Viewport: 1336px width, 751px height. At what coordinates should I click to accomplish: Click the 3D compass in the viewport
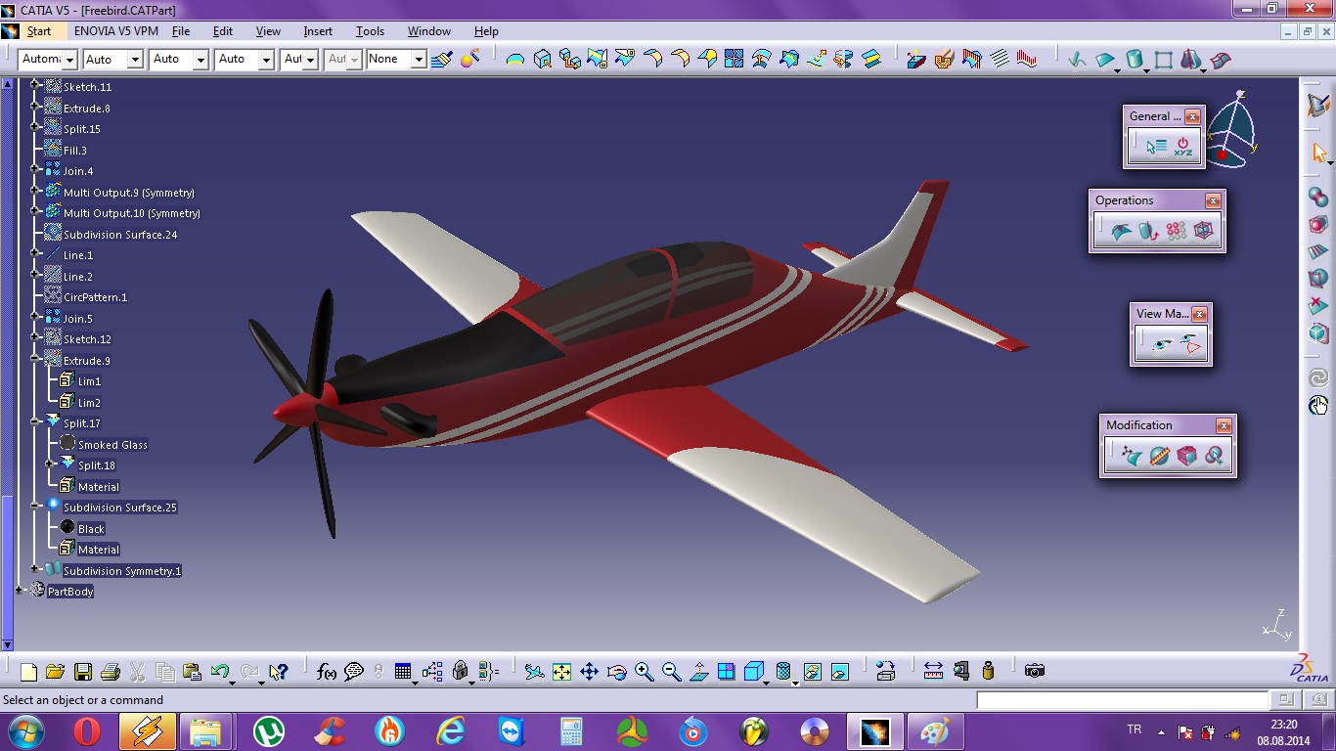[x=1232, y=131]
